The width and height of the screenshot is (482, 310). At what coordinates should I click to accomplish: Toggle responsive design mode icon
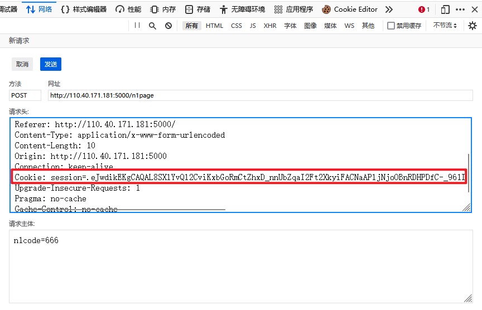coord(445,9)
